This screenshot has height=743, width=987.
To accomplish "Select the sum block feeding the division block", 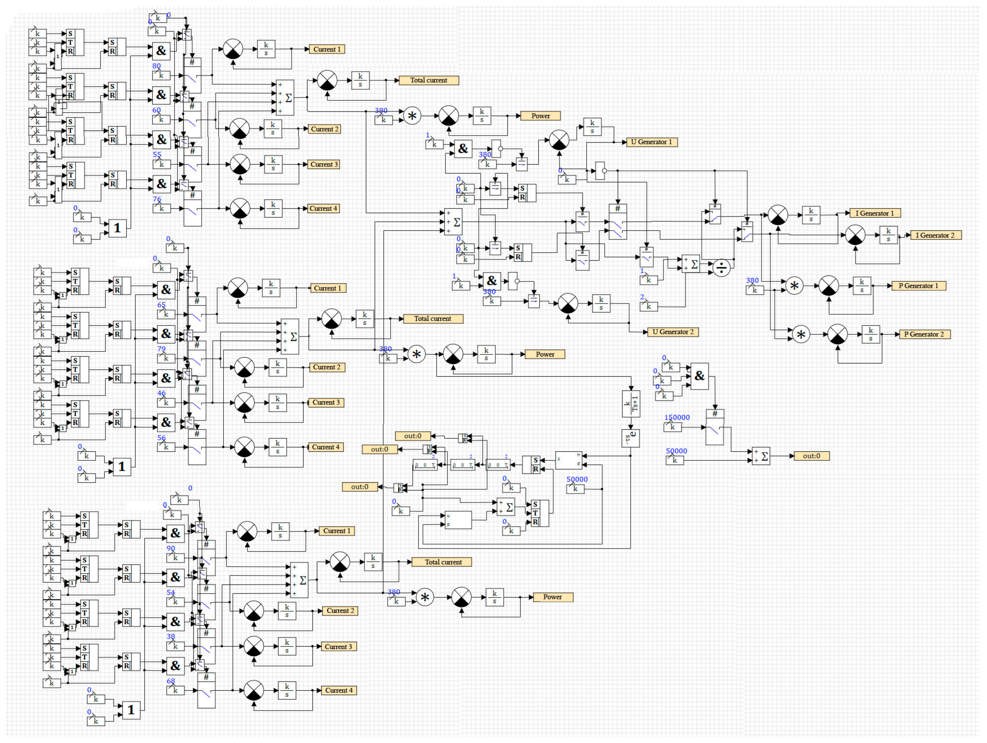I will tap(691, 264).
